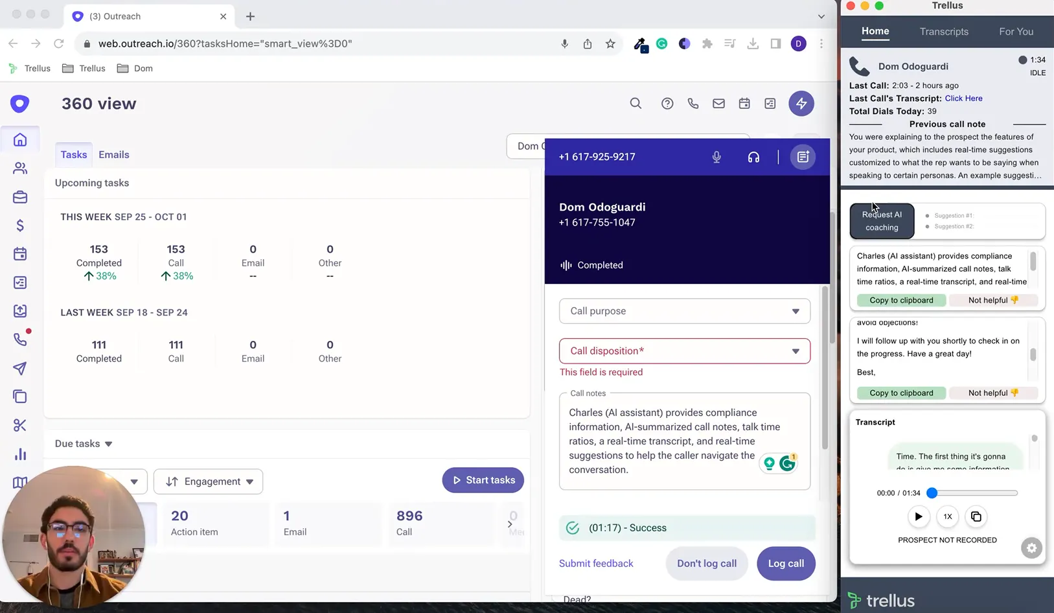Viewport: 1054px width, 613px height.
Task: Open the phone dialer icon in Outreach header
Action: coord(693,104)
